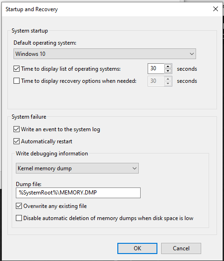This screenshot has width=224, height=261.
Task: Click the Cancel button
Action: click(x=181, y=248)
